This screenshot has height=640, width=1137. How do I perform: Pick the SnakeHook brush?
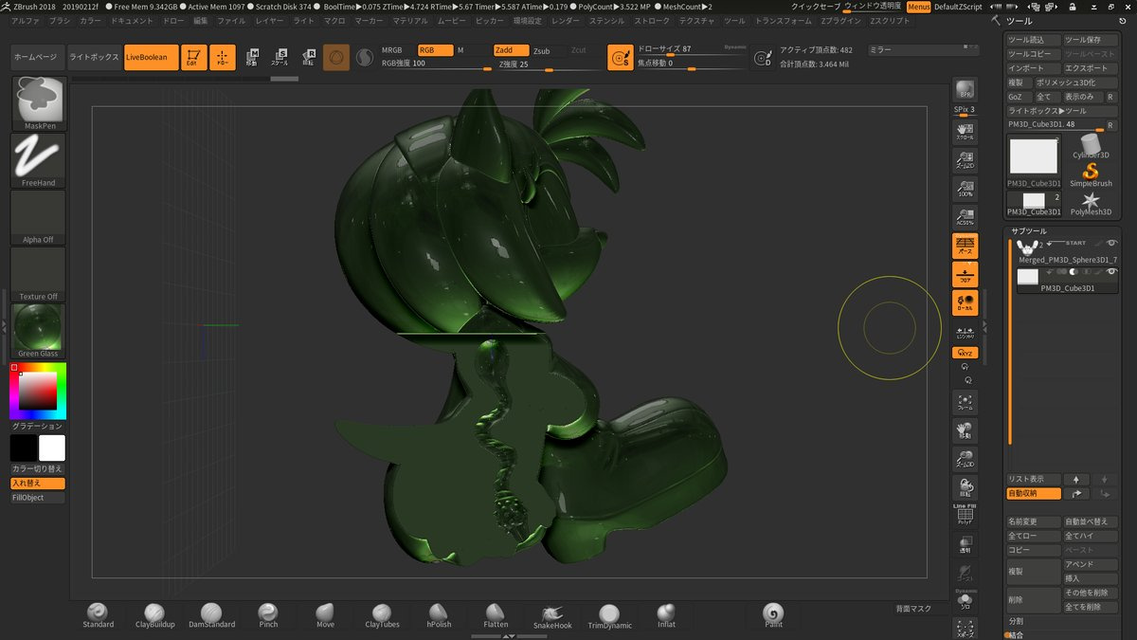click(552, 614)
